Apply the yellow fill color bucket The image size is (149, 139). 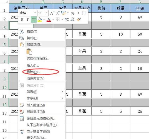[40, 20]
